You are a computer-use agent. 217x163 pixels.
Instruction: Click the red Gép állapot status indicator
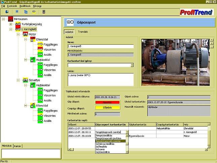(x=107, y=102)
